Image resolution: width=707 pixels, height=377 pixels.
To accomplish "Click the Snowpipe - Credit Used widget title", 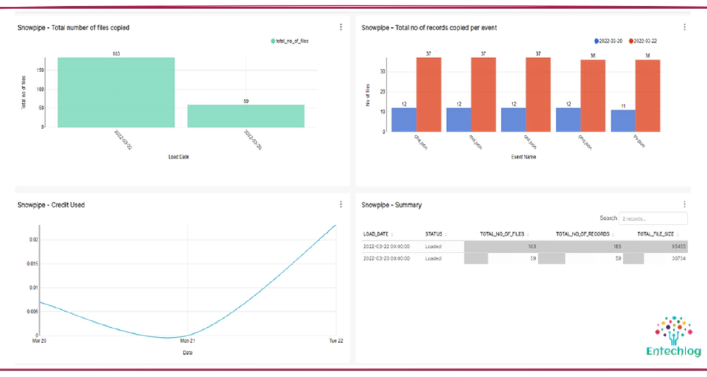I will 51,204.
